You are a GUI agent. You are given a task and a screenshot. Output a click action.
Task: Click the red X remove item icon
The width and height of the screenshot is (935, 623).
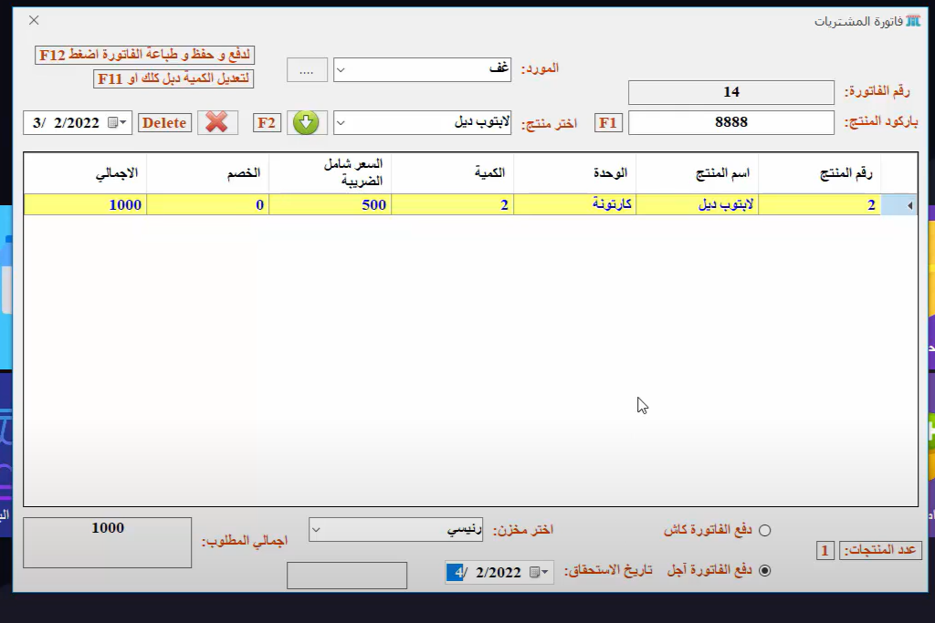click(x=217, y=123)
